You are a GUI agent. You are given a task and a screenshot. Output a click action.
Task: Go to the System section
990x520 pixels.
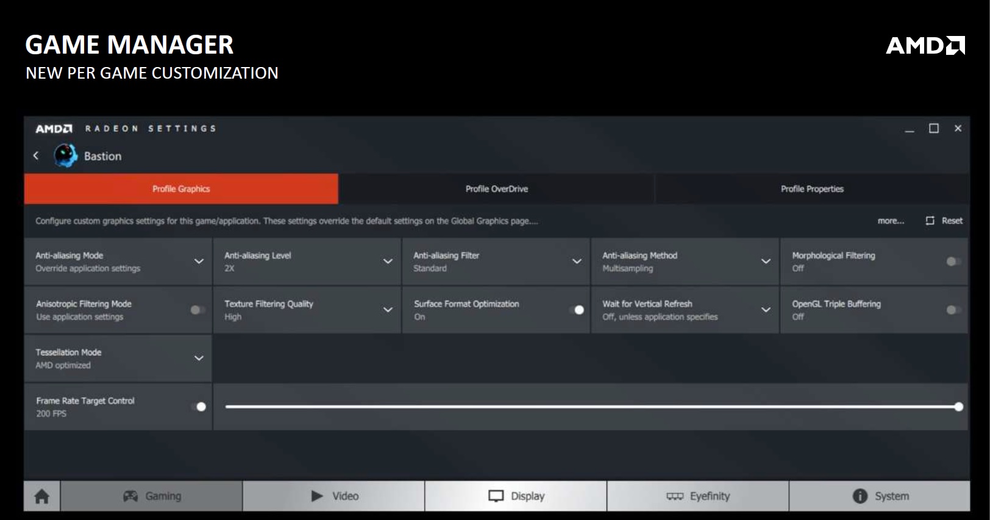[880, 496]
